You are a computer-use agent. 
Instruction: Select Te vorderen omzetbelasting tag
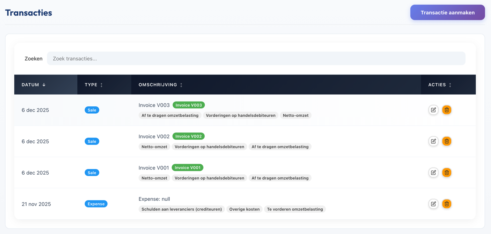[295, 209]
